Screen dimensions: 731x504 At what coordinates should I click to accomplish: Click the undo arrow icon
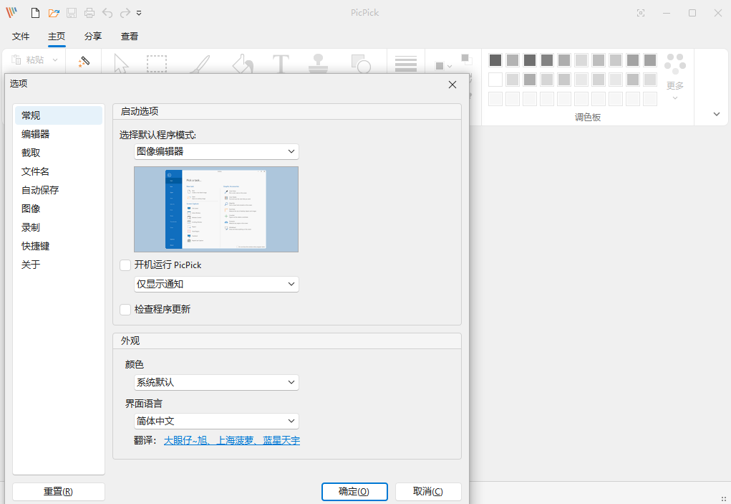(107, 13)
